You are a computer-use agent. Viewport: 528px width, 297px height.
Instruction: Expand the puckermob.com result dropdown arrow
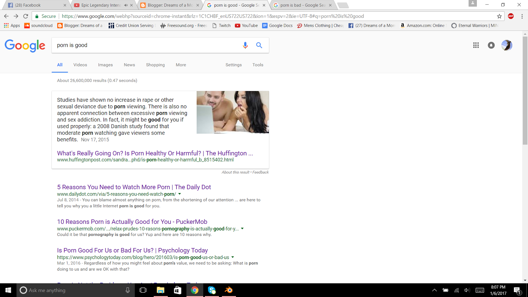point(242,228)
